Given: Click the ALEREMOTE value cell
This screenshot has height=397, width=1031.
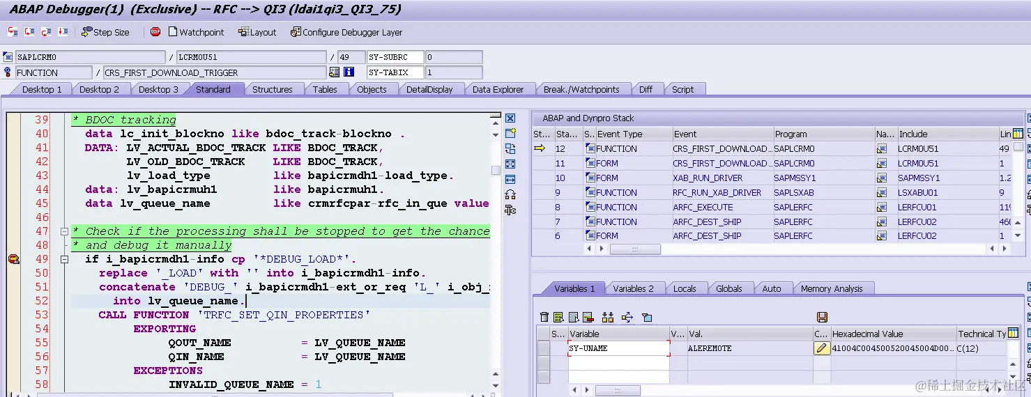Looking at the screenshot, I should pos(749,348).
